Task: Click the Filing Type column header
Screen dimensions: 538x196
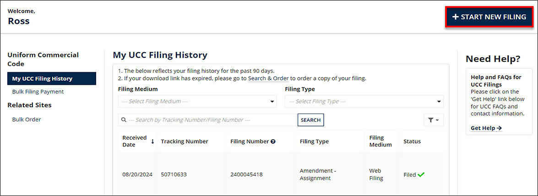Action: [314, 142]
